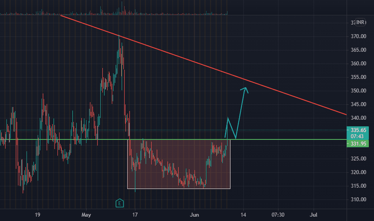Image resolution: width=374 pixels, height=221 pixels.
Task: Click the green 331.95 price line label
Action: pos(358,143)
